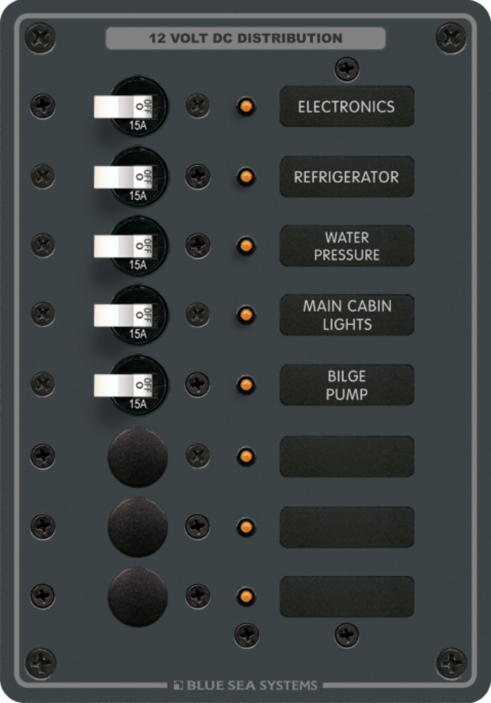The height and width of the screenshot is (703, 491).
Task: Flip the Refrigerator 15A breaker switch
Action: pyautogui.click(x=122, y=177)
